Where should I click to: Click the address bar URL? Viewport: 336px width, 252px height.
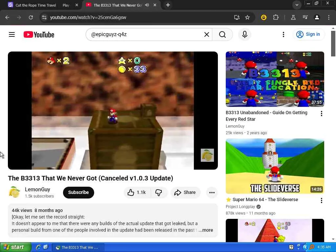coord(88,17)
